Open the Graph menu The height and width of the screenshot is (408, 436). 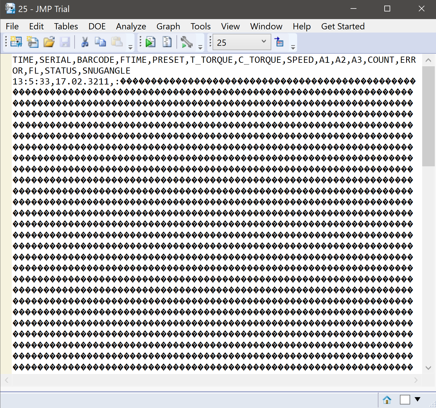168,26
